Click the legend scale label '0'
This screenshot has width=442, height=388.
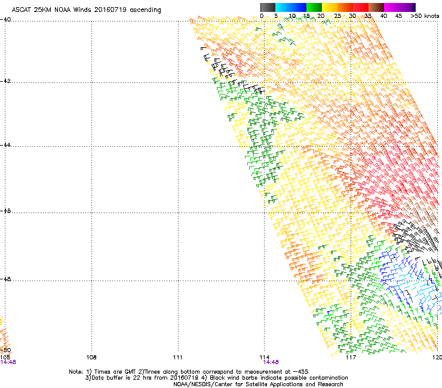pos(262,16)
